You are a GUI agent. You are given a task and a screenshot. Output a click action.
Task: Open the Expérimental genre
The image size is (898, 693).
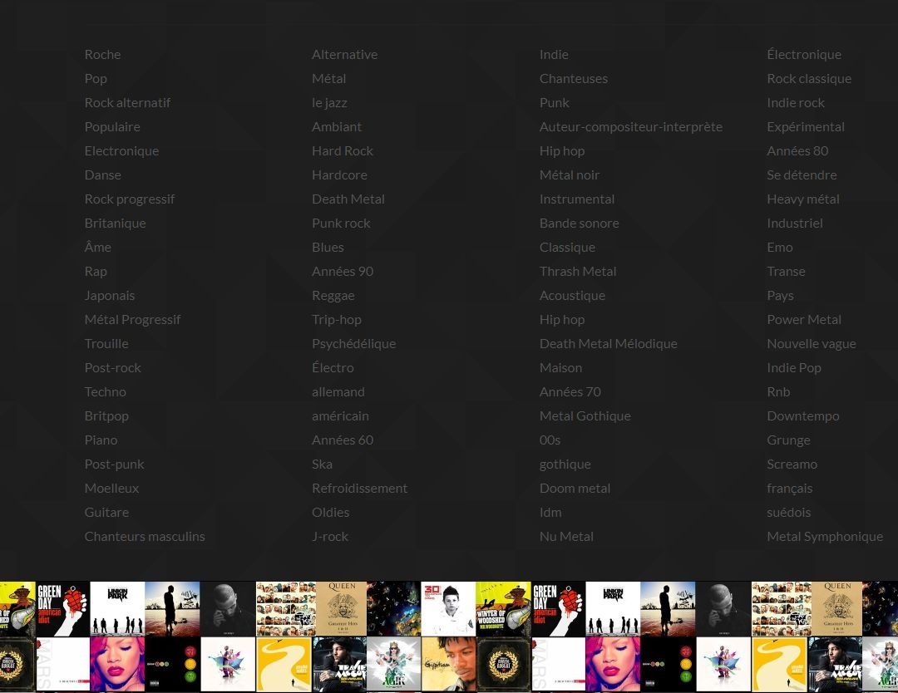805,126
